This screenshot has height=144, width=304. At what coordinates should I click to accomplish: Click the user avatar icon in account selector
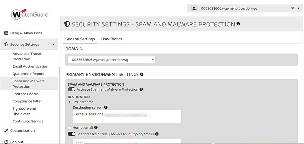coord(194,8)
